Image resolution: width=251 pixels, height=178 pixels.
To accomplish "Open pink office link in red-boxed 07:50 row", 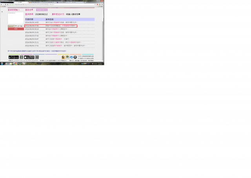I will tap(66, 25).
